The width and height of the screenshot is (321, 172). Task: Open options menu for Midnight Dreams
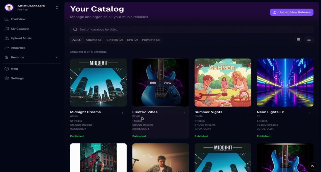[x=123, y=113]
